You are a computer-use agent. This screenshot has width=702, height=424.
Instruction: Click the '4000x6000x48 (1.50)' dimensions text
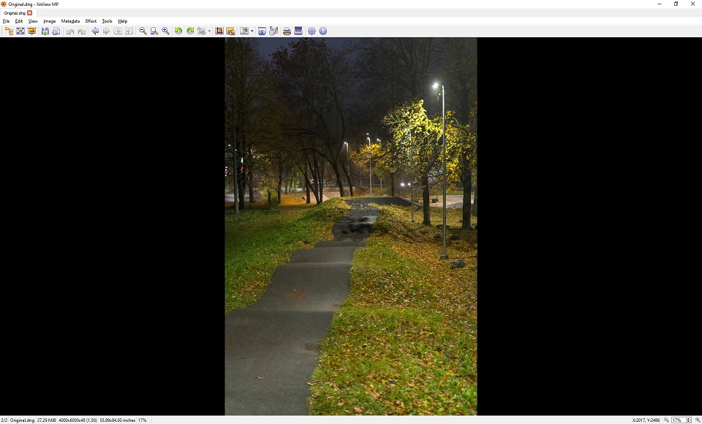pos(78,420)
